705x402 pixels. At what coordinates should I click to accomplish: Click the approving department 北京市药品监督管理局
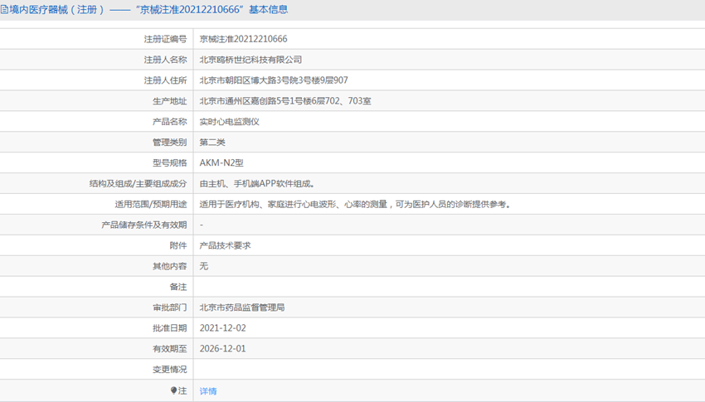[x=242, y=308]
